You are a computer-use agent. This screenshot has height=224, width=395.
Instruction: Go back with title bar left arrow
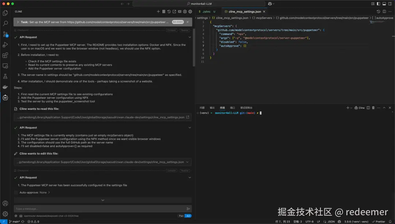[x=122, y=4]
